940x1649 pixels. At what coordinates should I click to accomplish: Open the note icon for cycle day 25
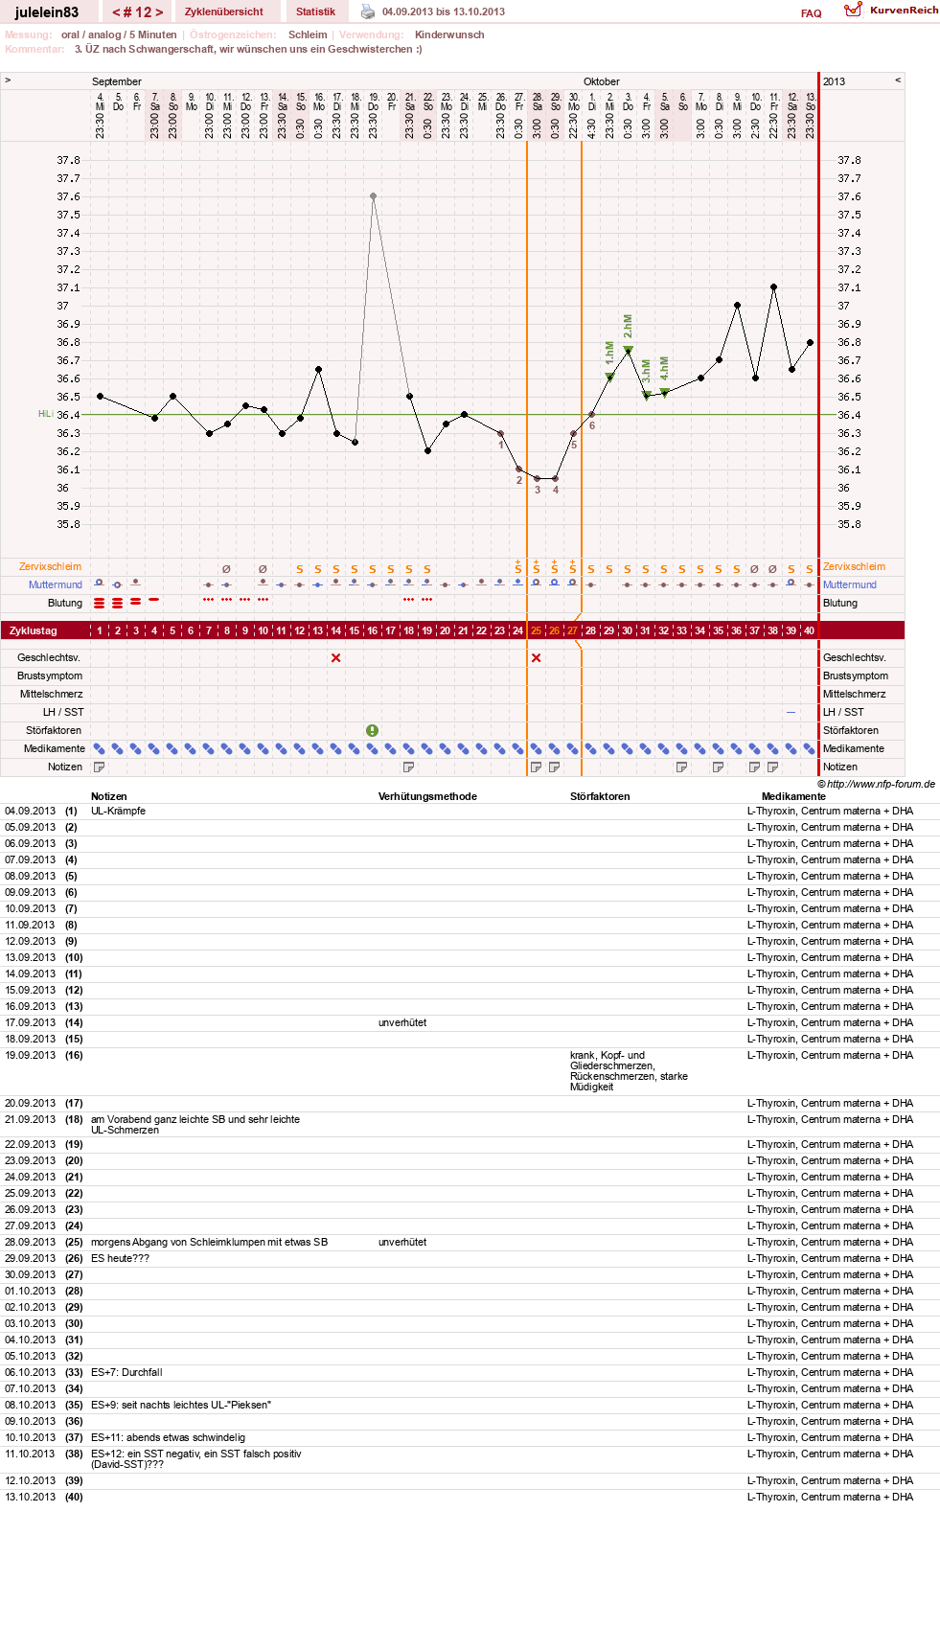[x=537, y=767]
